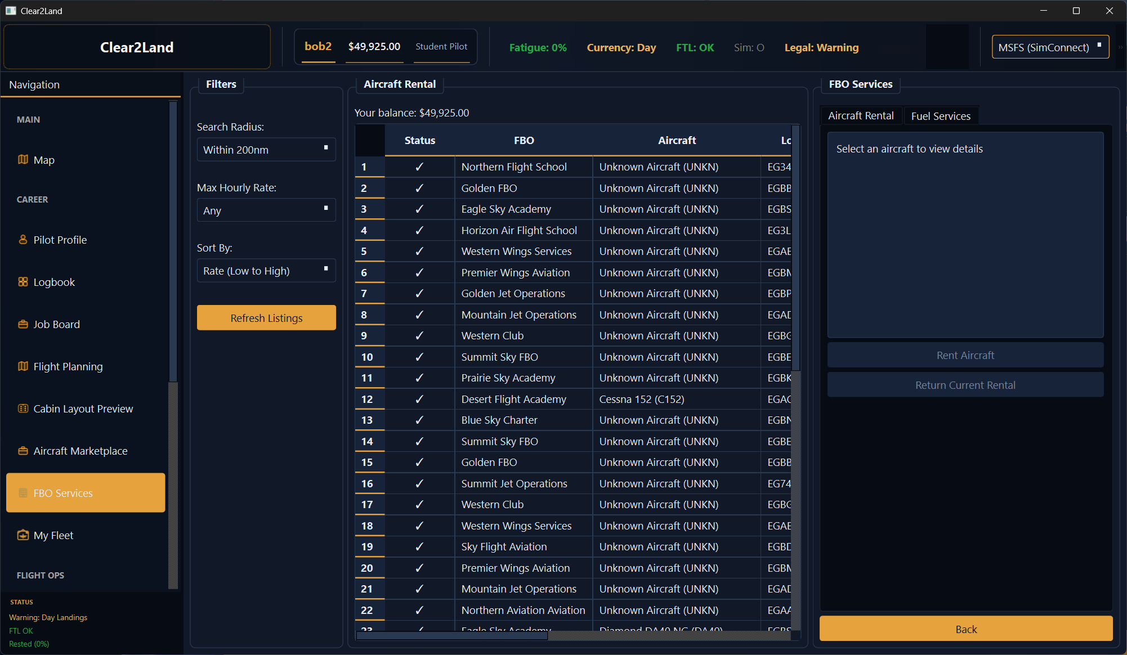Image resolution: width=1127 pixels, height=655 pixels.
Task: Open the Sort By dropdown
Action: click(x=266, y=271)
